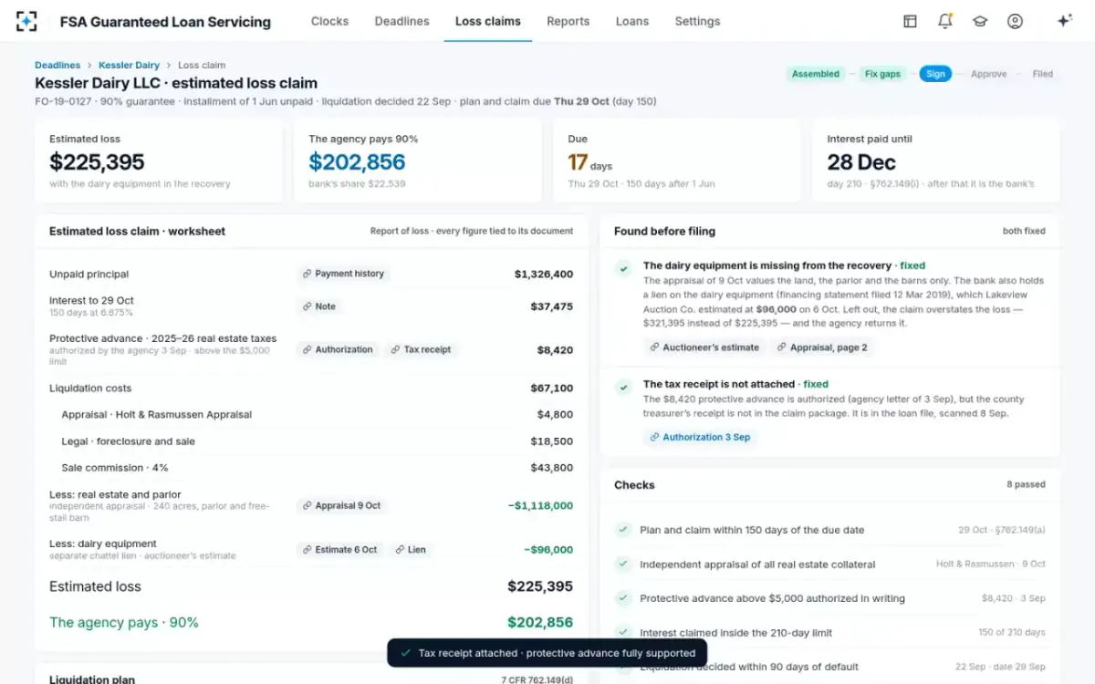Open Appraisal, page 2 attachment
The height and width of the screenshot is (684, 1095).
[x=822, y=347]
